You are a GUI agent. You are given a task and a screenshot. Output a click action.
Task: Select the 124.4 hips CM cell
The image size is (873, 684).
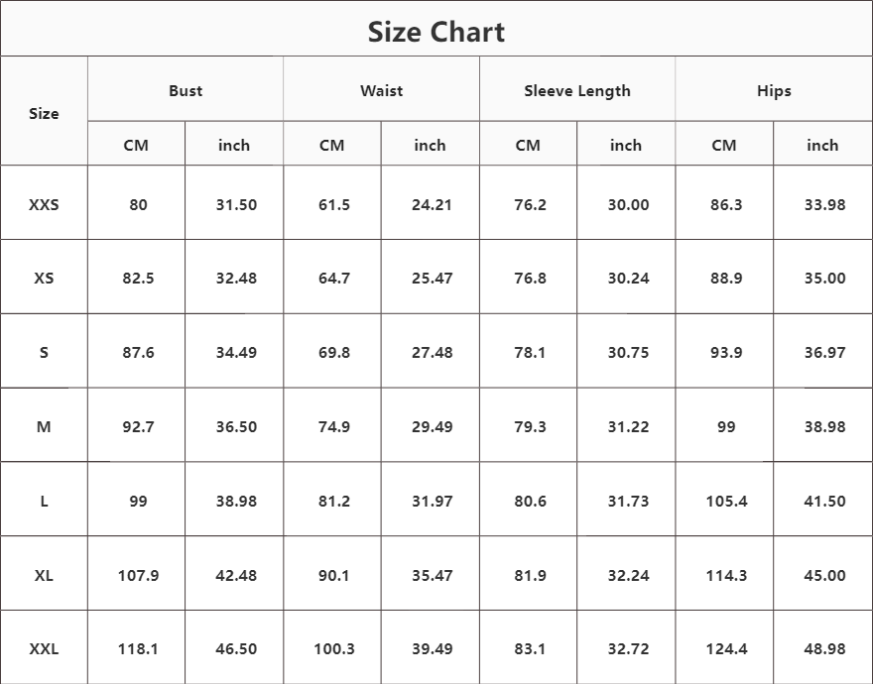coord(726,649)
